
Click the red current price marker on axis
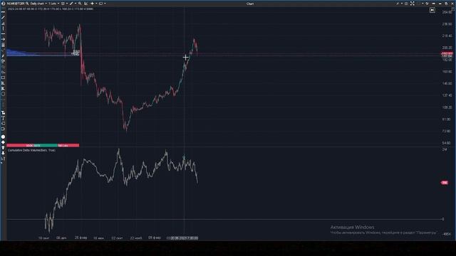(447, 54)
